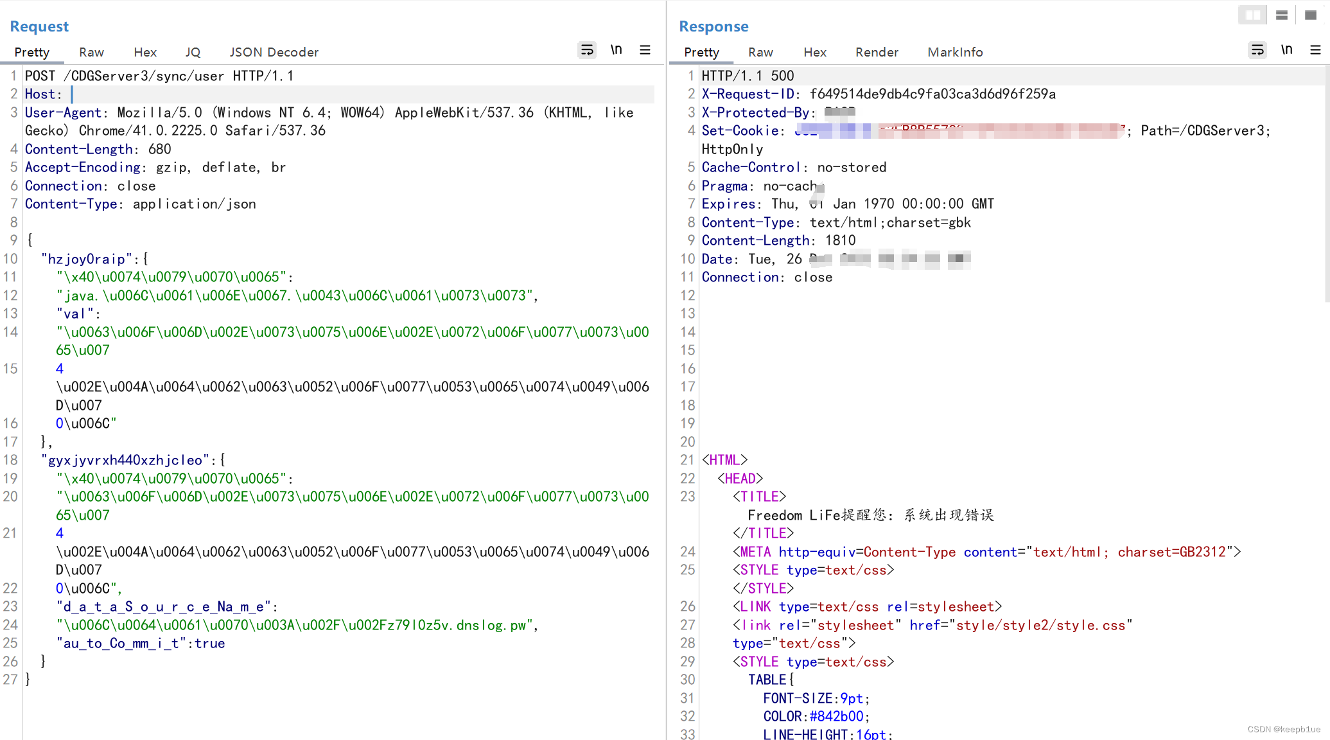The height and width of the screenshot is (740, 1330).
Task: Click the Content-Length: 1810 response header
Action: coord(778,241)
